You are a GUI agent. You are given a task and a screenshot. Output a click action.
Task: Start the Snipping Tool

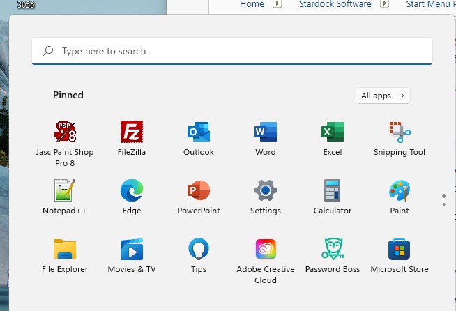coord(400,138)
